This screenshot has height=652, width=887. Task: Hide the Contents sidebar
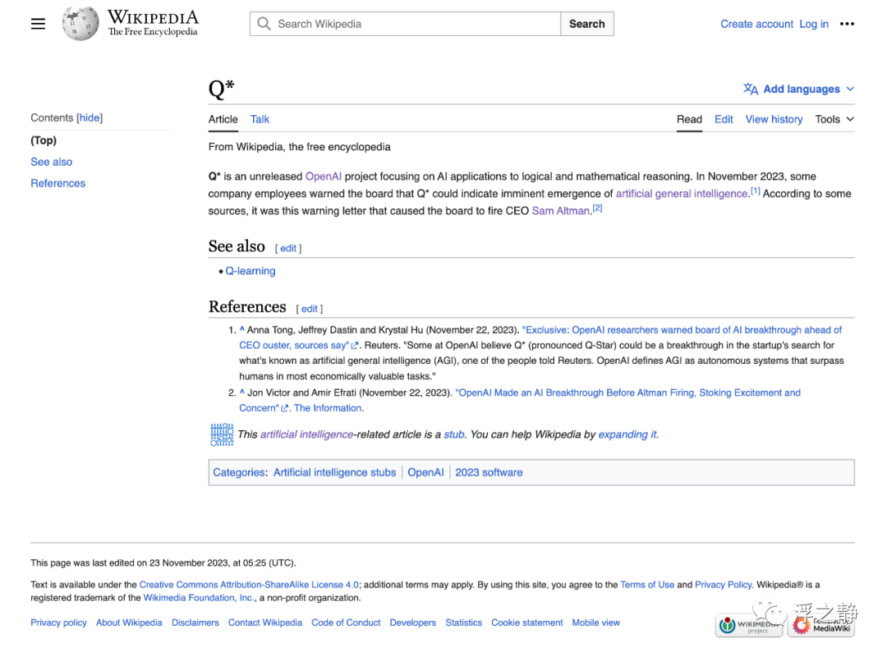point(90,117)
